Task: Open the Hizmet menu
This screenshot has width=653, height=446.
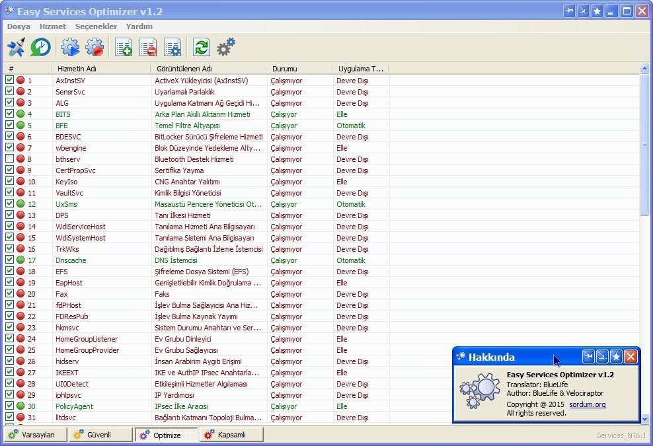Action: pyautogui.click(x=52, y=26)
